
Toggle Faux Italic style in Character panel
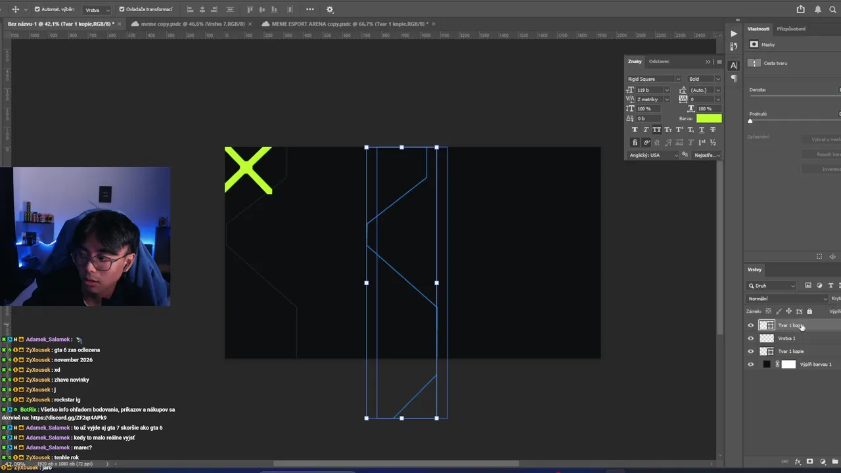[646, 129]
